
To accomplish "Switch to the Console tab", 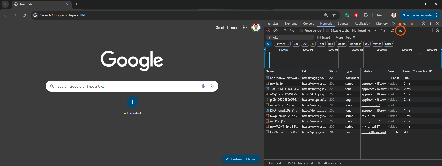I will tap(308, 23).
